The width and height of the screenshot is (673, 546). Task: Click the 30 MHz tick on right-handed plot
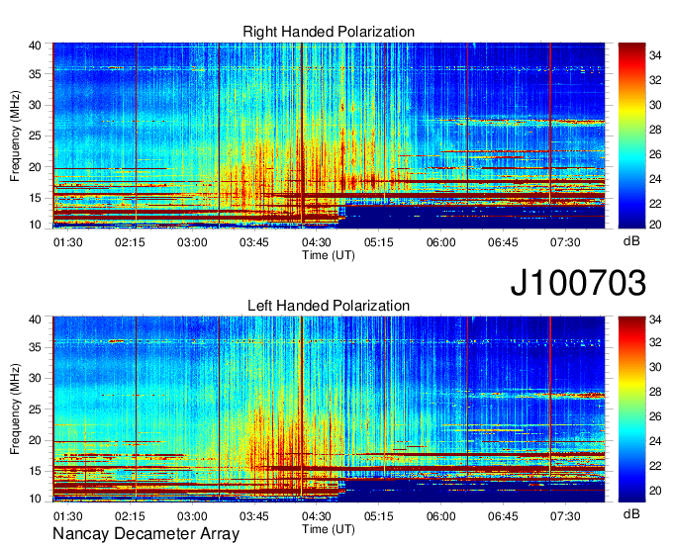[36, 105]
